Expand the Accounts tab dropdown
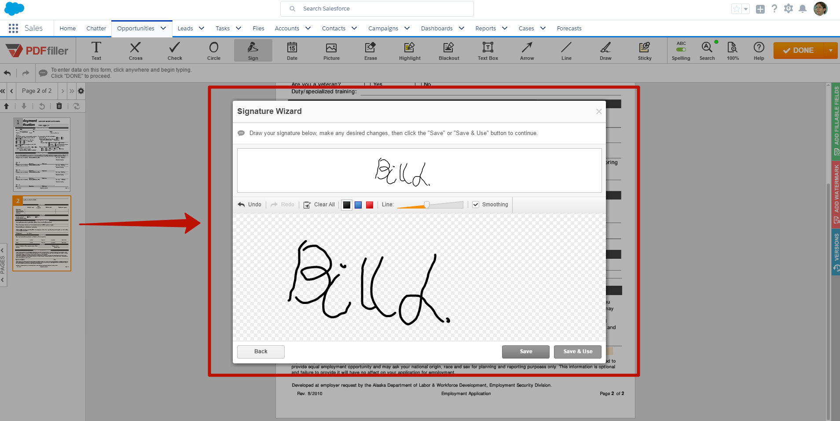 pyautogui.click(x=308, y=28)
